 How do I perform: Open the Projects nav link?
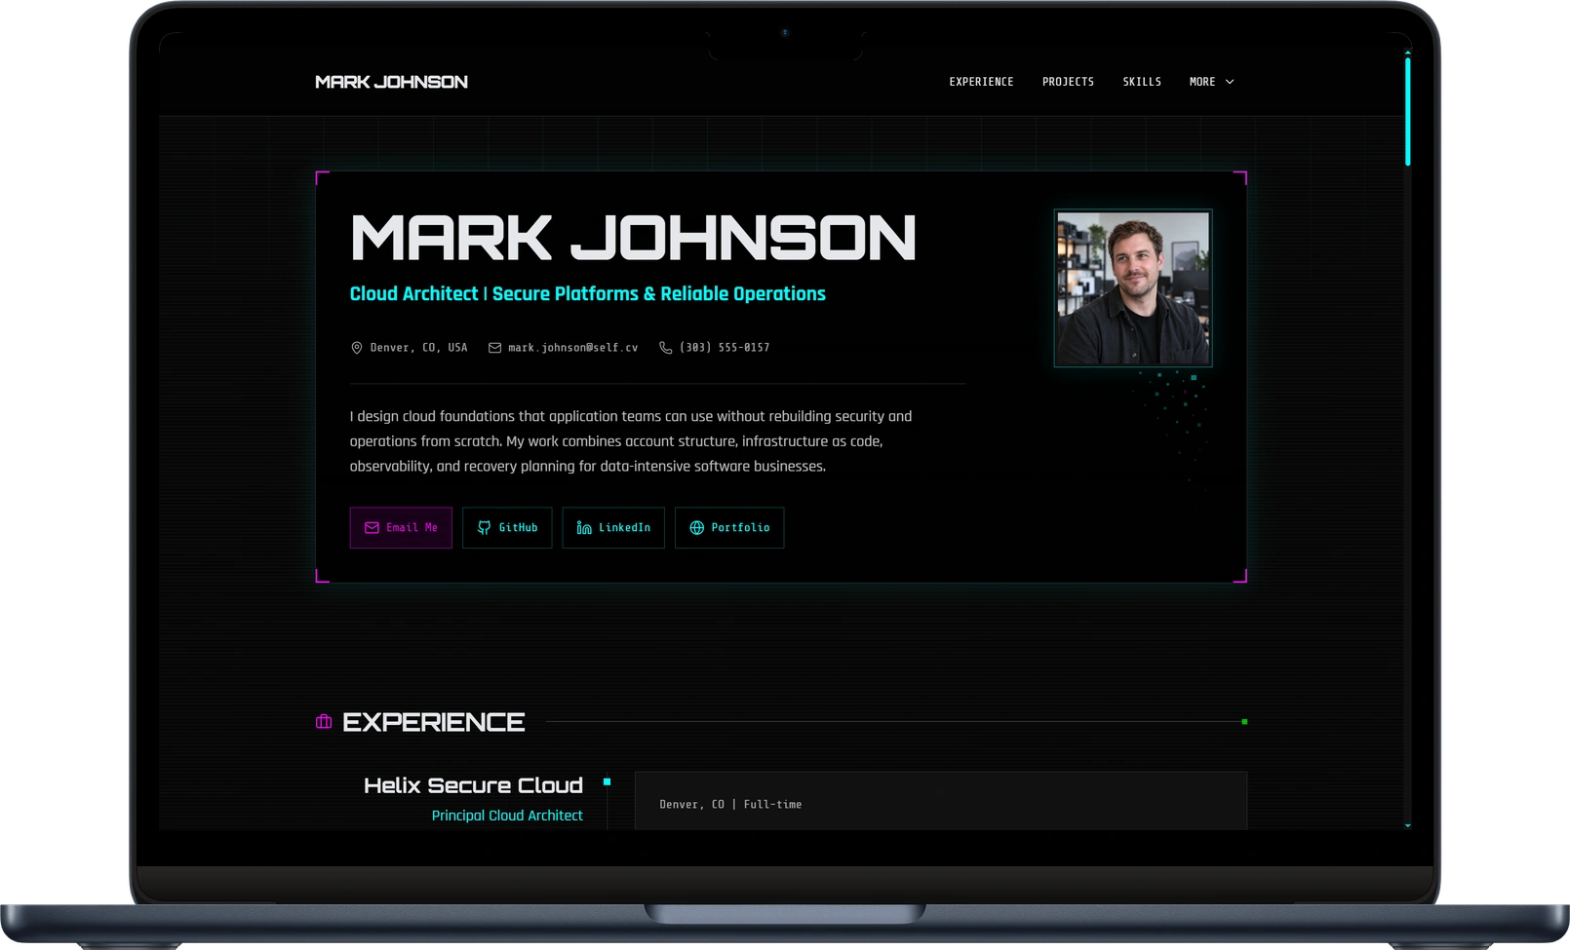click(x=1068, y=82)
